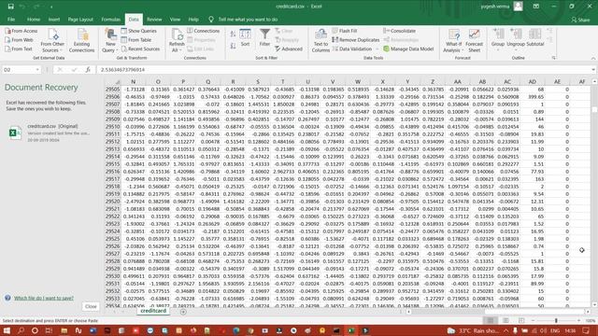This screenshot has width=598, height=336.
Task: Close the Document Recovery pane
Action: (x=91, y=306)
